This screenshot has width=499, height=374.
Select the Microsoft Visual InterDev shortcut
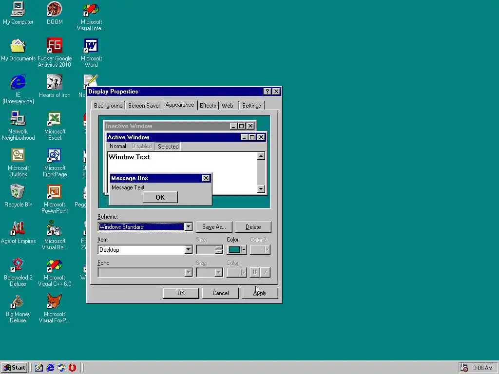pos(91,17)
